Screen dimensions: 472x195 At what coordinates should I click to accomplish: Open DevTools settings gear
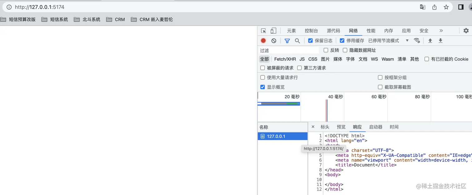[x=466, y=31]
